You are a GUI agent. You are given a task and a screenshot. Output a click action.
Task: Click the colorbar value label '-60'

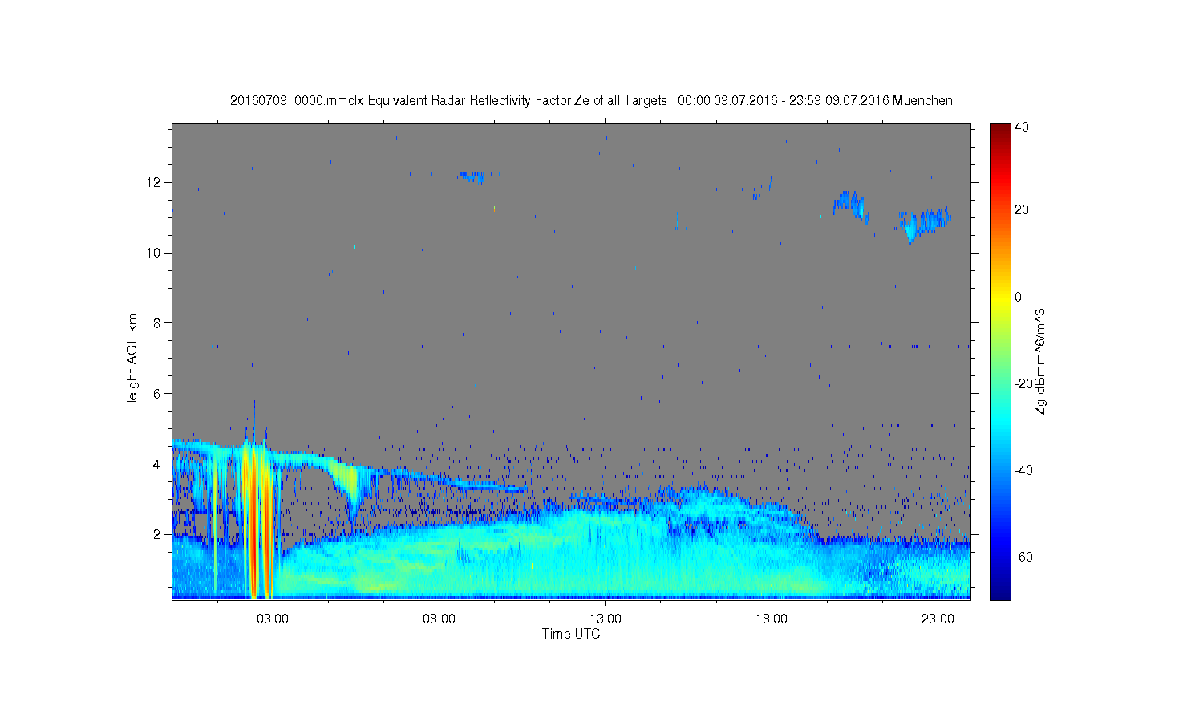pyautogui.click(x=1023, y=557)
